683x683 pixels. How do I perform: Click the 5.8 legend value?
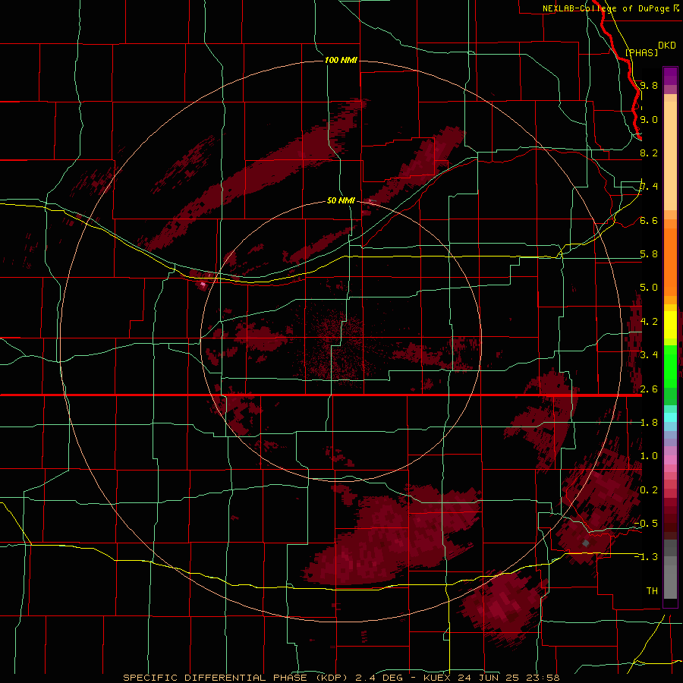point(649,254)
